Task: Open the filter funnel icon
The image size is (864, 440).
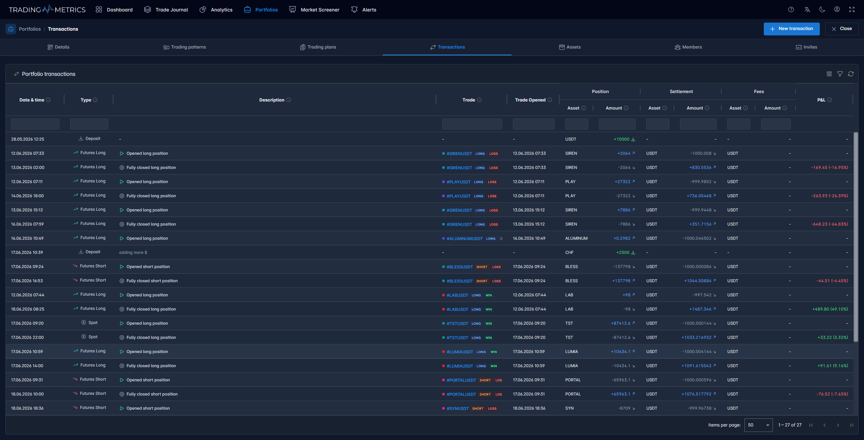Action: click(x=840, y=74)
